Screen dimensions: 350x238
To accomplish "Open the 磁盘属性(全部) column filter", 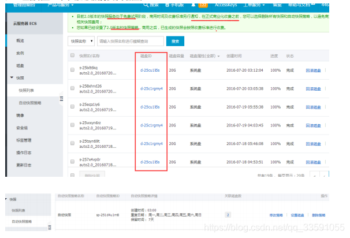I will pyautogui.click(x=204, y=56).
